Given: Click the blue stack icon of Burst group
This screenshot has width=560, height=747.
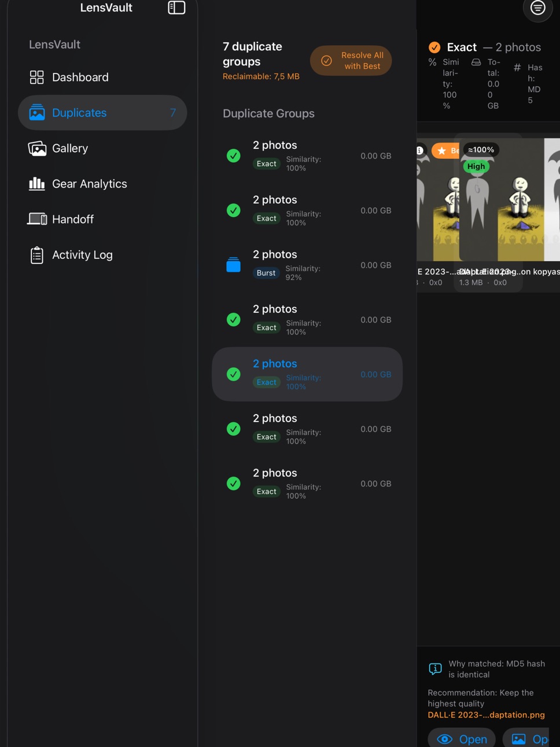Looking at the screenshot, I should coord(233,265).
